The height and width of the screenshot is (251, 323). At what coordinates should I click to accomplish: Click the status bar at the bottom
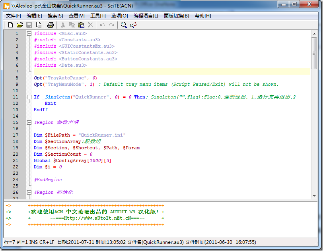(x=159, y=242)
